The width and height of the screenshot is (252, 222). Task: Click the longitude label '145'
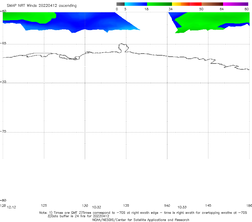tap(208, 206)
